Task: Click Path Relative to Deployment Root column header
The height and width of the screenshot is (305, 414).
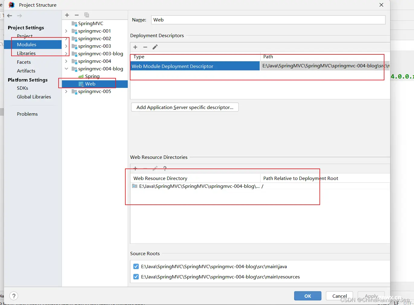Action: (x=300, y=178)
